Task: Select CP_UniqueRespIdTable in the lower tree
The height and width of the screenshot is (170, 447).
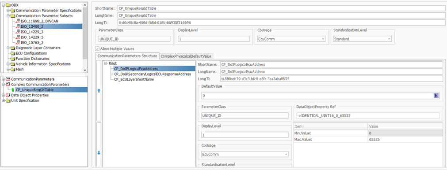Action: click(34, 90)
